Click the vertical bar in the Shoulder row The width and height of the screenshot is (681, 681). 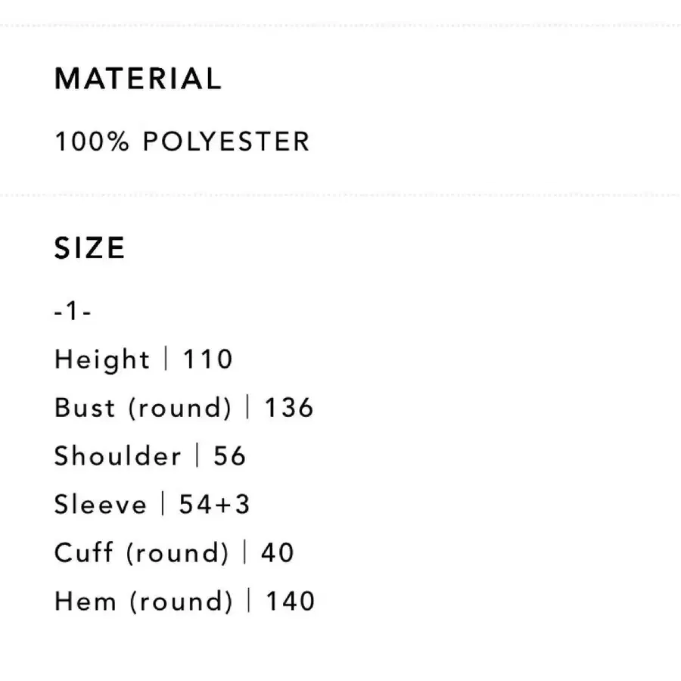(197, 456)
